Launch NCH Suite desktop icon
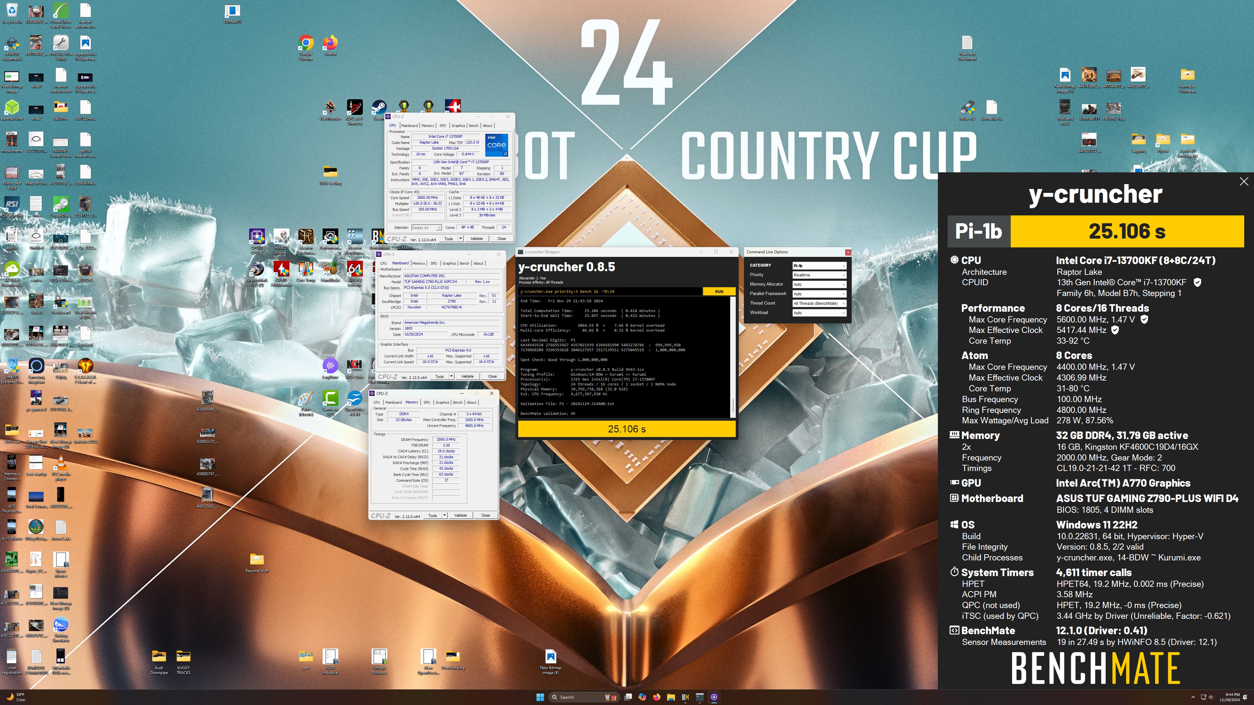Screen dimensions: 1254x705 (354, 368)
